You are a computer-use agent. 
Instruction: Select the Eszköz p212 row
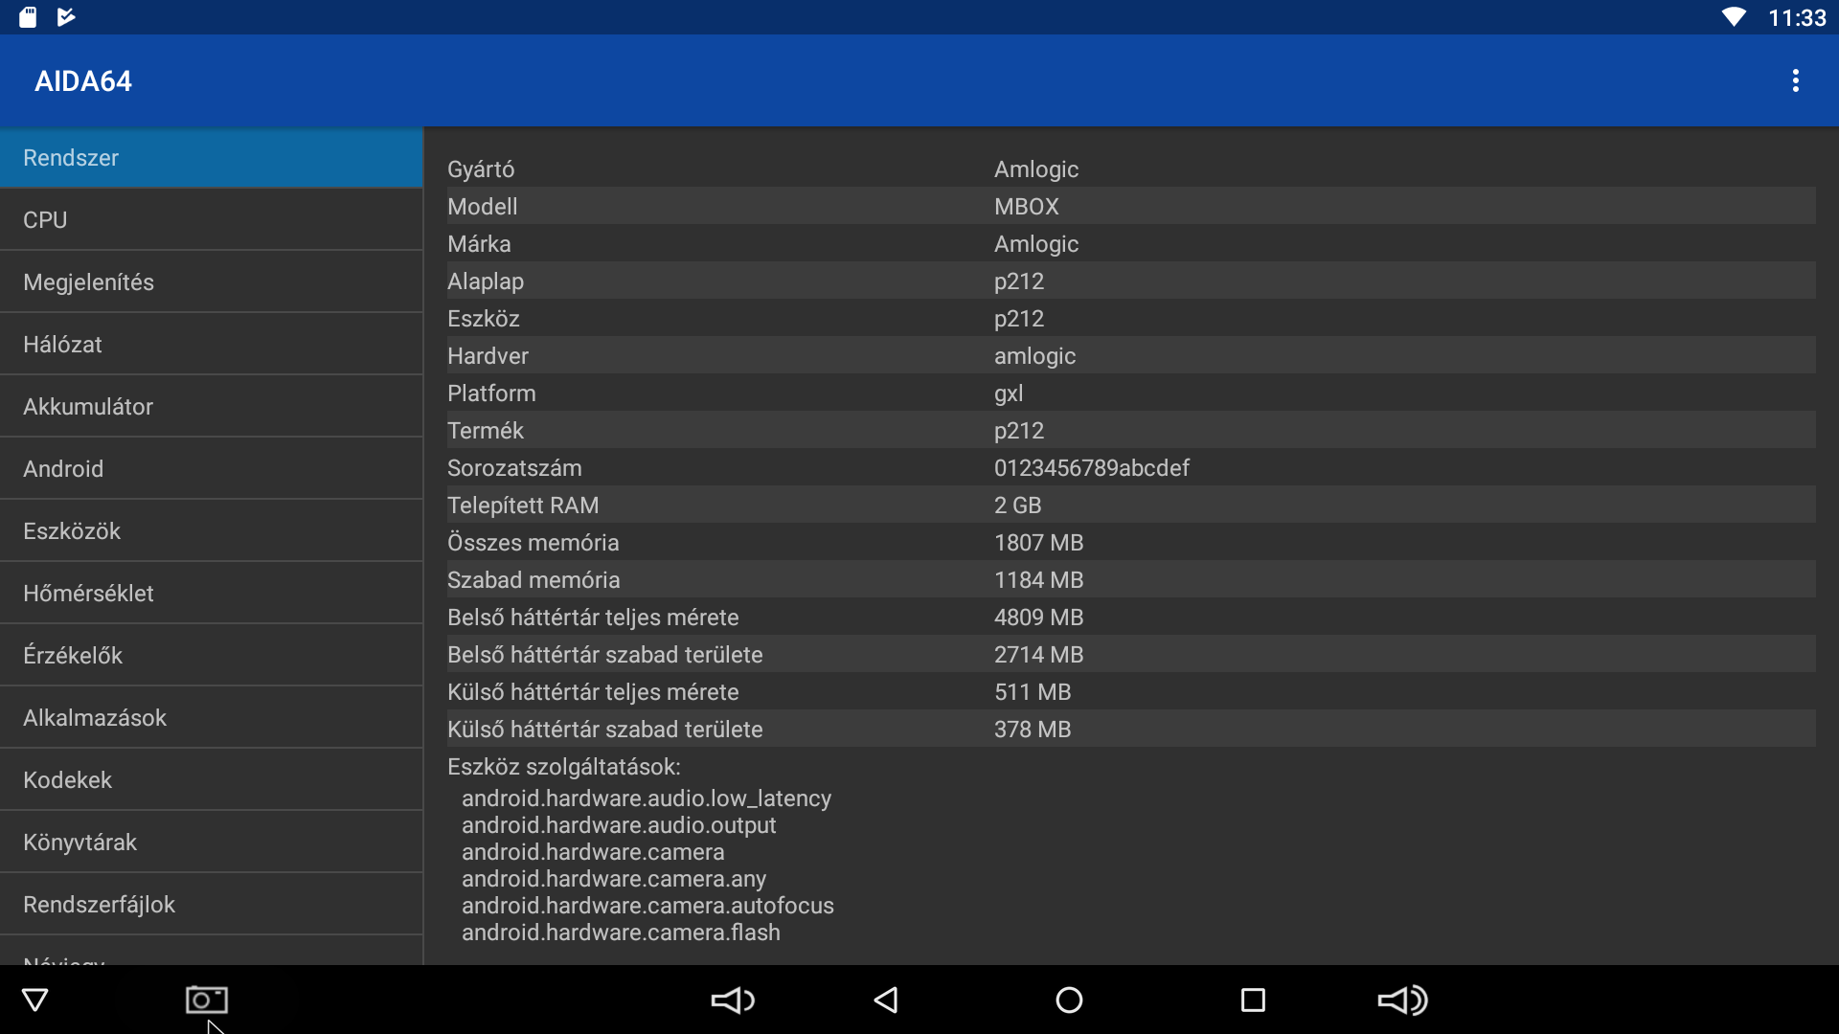(1131, 319)
